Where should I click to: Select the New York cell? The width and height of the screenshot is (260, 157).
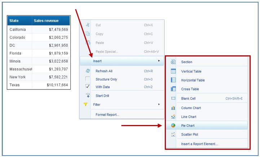[x=19, y=77]
